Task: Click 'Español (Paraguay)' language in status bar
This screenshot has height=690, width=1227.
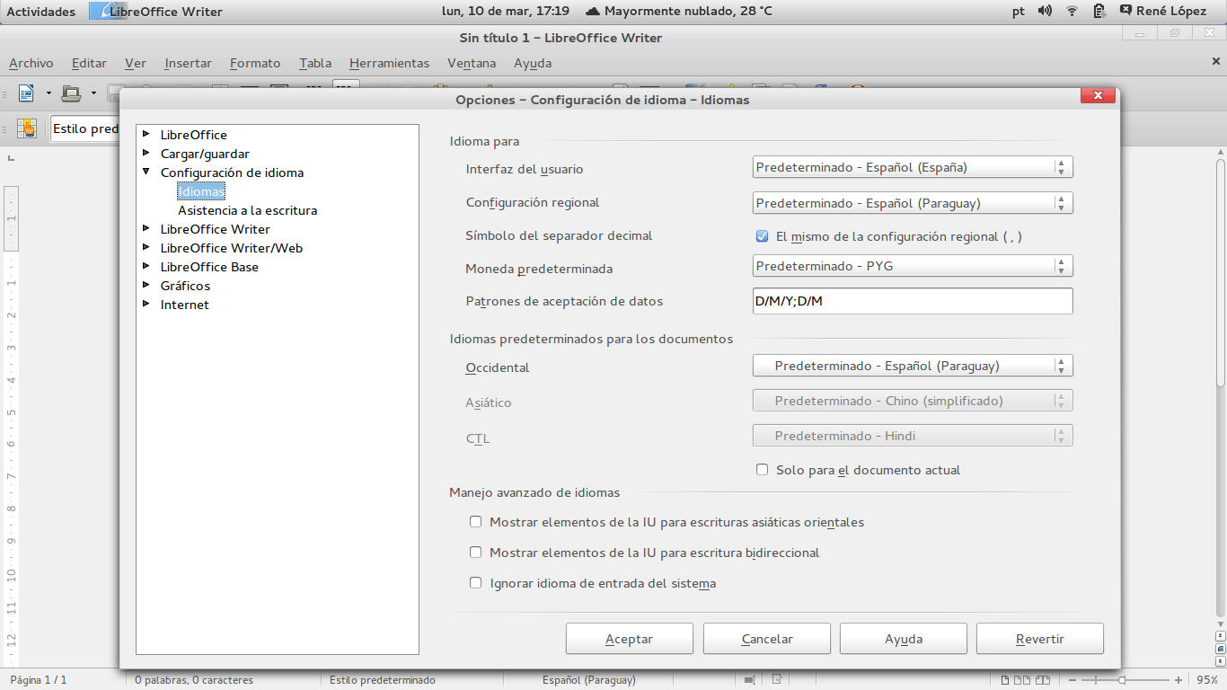Action: pyautogui.click(x=589, y=680)
